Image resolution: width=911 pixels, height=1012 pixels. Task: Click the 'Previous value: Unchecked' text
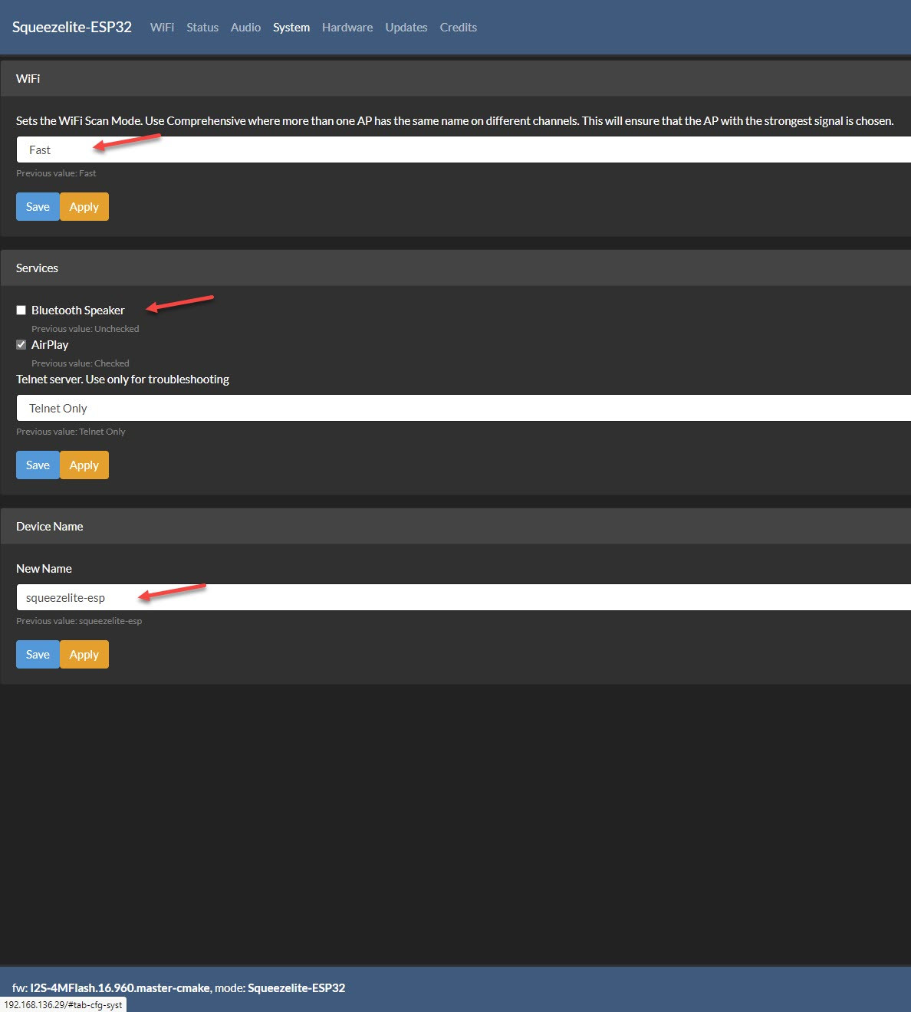[85, 329]
